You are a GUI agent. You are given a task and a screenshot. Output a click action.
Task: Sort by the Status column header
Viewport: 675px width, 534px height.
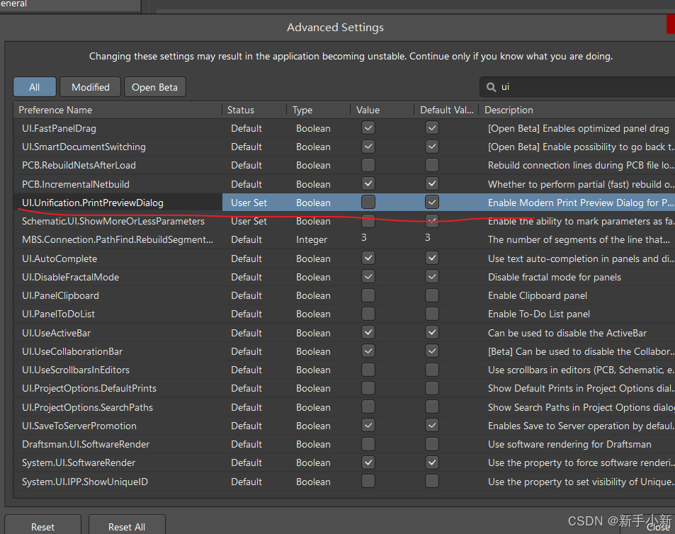(x=254, y=110)
